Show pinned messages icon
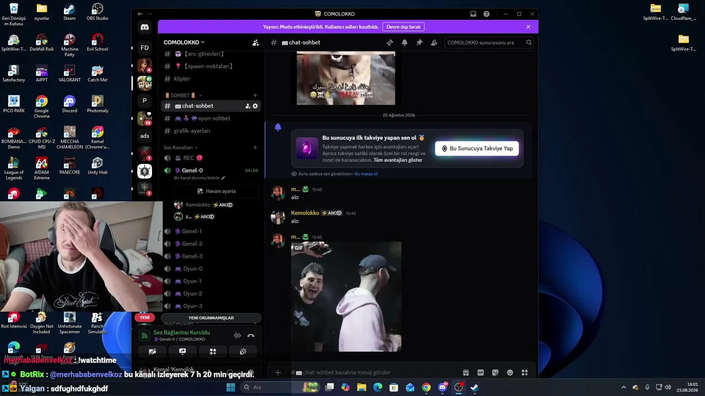 coord(419,42)
